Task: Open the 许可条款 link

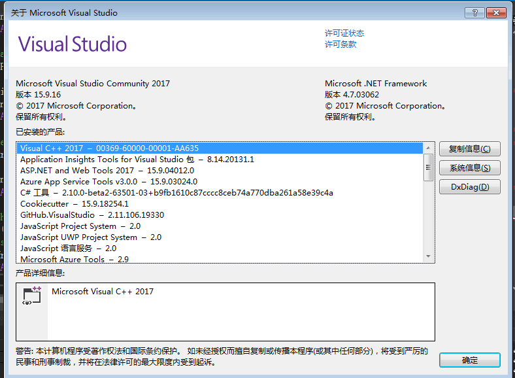Action: (341, 44)
